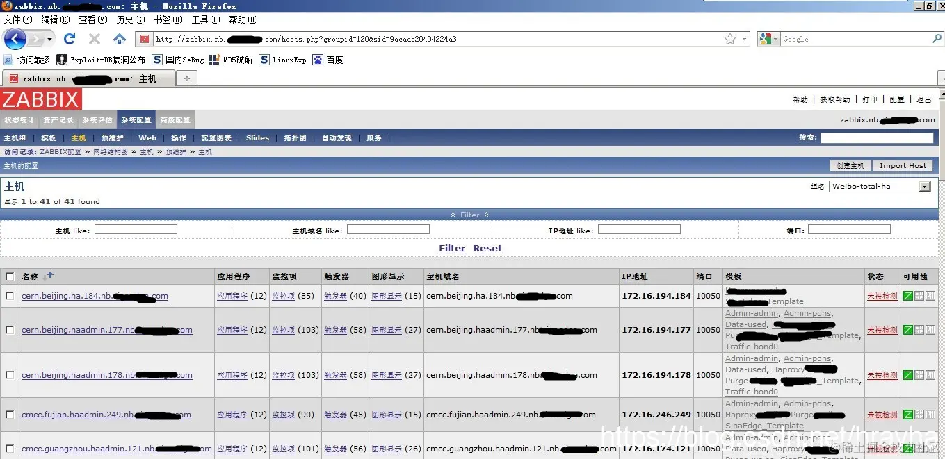
Task: Check the box for cmcc.fujian.haadmin.249 host
Action: pos(10,415)
